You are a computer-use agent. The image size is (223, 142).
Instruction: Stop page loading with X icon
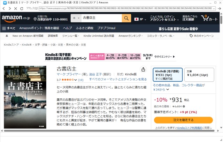(x=15, y=8)
